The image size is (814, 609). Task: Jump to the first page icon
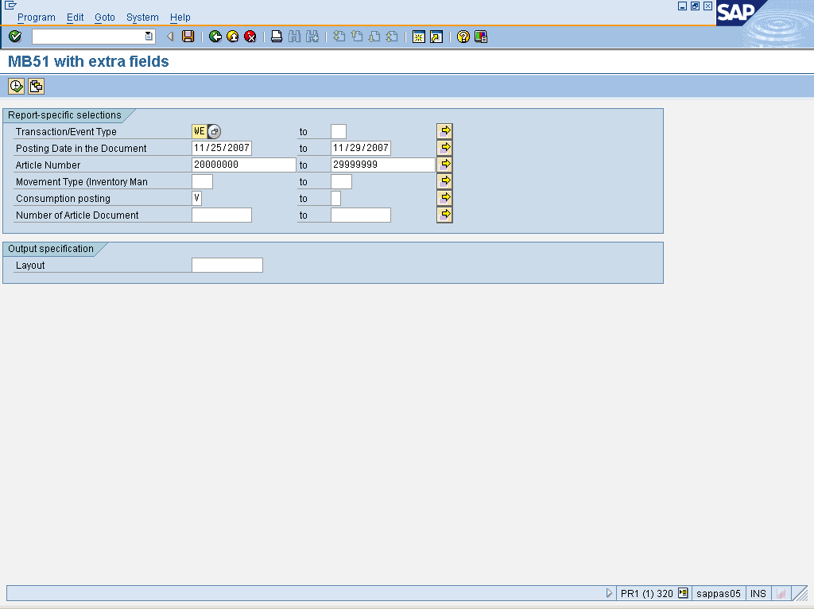pyautogui.click(x=339, y=37)
